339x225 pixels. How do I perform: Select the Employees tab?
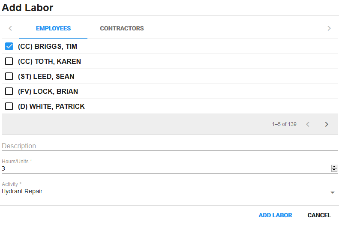53,28
